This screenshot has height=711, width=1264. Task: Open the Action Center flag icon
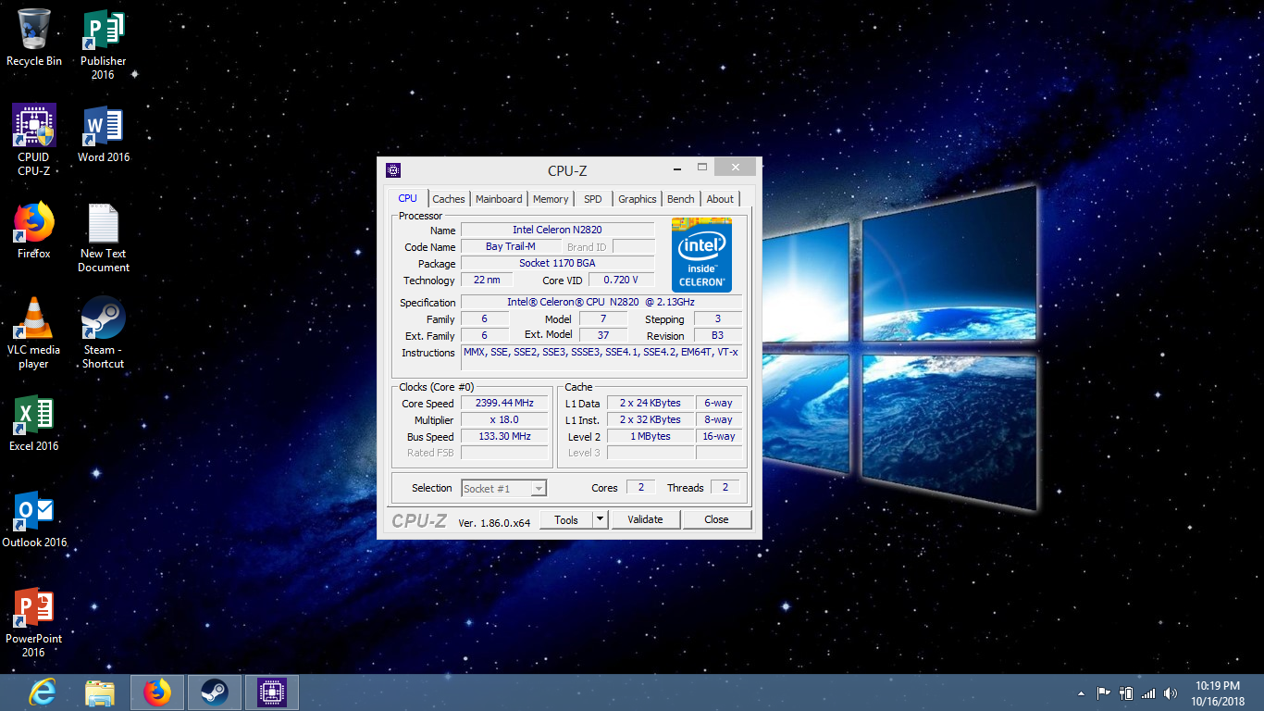pyautogui.click(x=1103, y=693)
